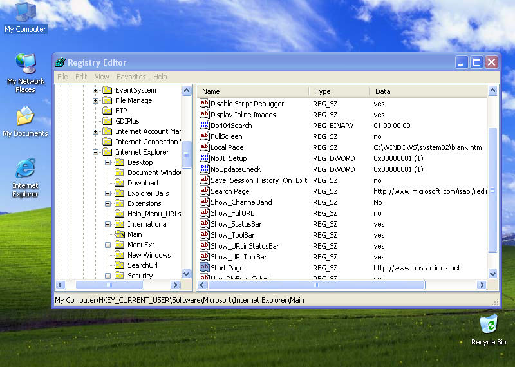Expand the International subkey
The width and height of the screenshot is (515, 367).
[x=108, y=224]
